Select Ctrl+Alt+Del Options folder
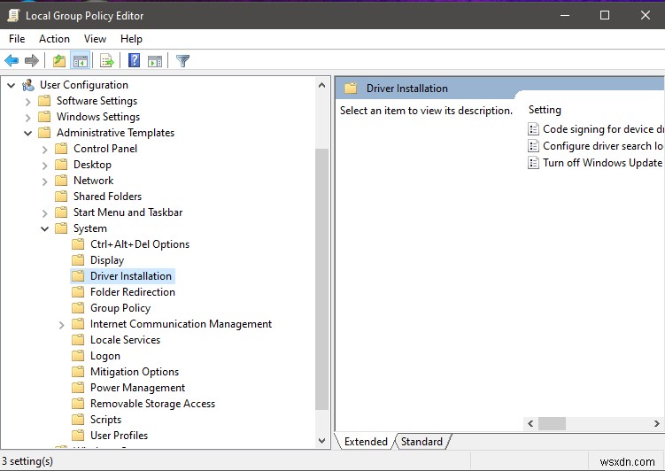Screen dimensions: 665x471 pos(131,244)
